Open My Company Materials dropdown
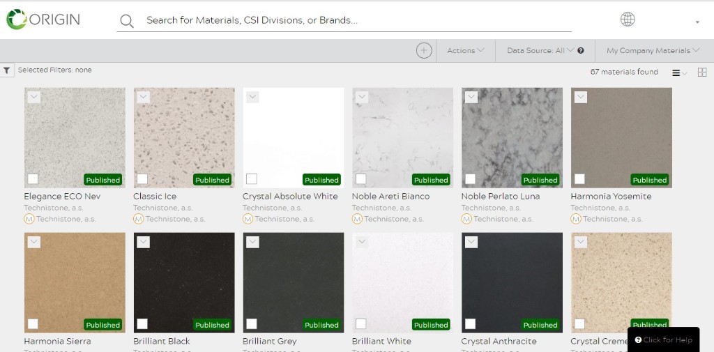The height and width of the screenshot is (352, 714). click(x=653, y=51)
